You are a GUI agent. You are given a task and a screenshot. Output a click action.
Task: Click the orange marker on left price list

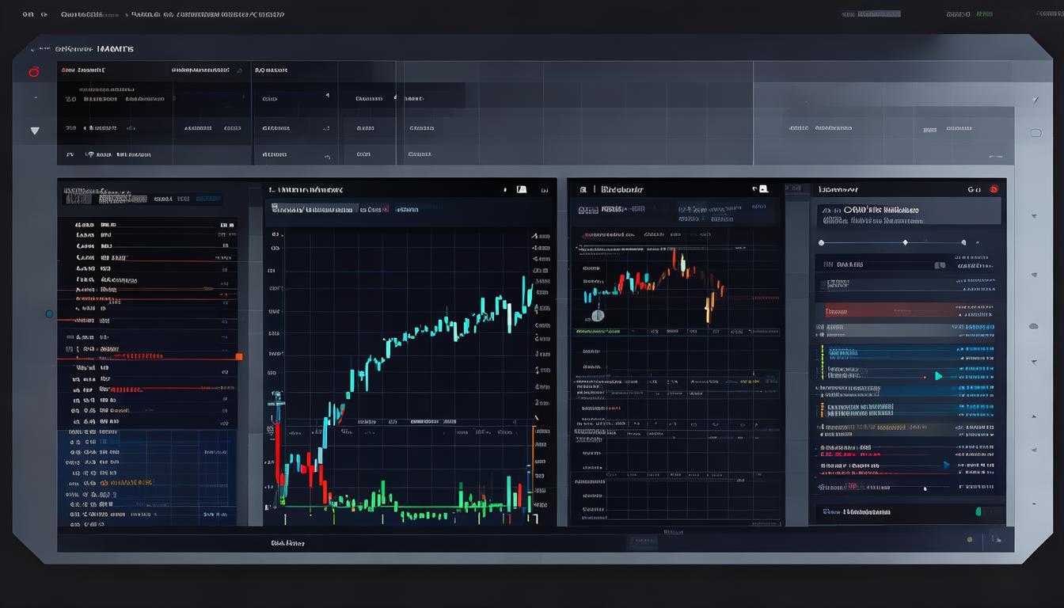(239, 357)
